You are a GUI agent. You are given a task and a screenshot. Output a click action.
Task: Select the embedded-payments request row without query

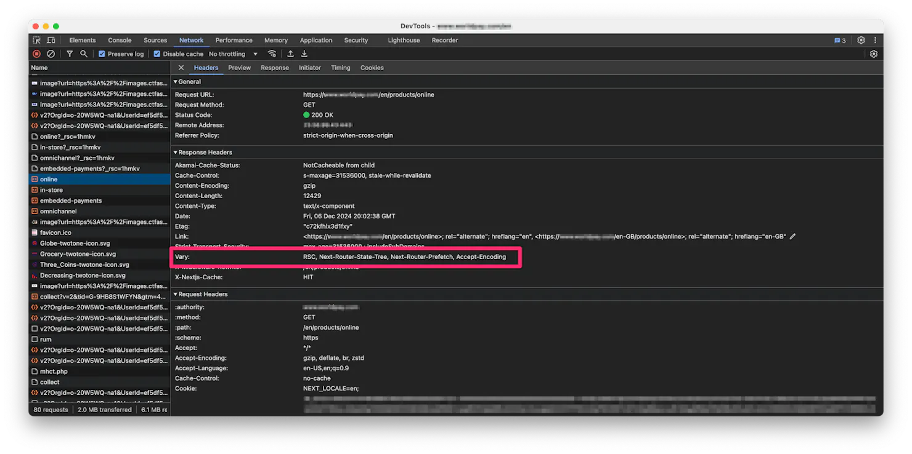tap(100, 201)
